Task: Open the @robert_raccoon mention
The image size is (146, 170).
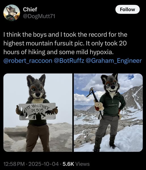Action: pyautogui.click(x=28, y=61)
